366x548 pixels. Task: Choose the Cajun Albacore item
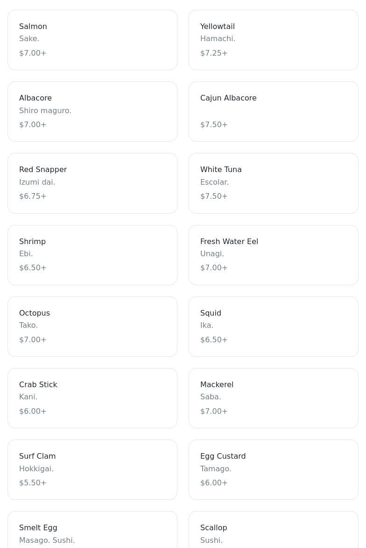coord(273,111)
